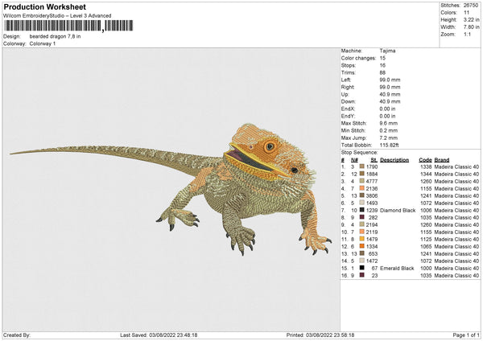Screen dimensions: 483x341
Task: Click the underlined Brand column header
Action: click(x=442, y=159)
